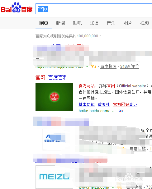
Task: Click the blue-red bowtie icon after baike.baidu.com
Action: (x=121, y=111)
